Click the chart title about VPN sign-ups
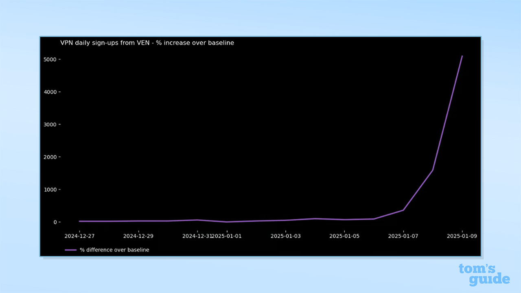This screenshot has height=293, width=521. point(147,43)
